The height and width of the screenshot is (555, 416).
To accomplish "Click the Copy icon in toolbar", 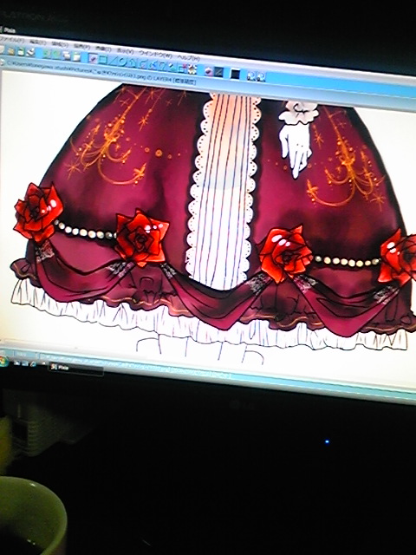I will (x=67, y=55).
